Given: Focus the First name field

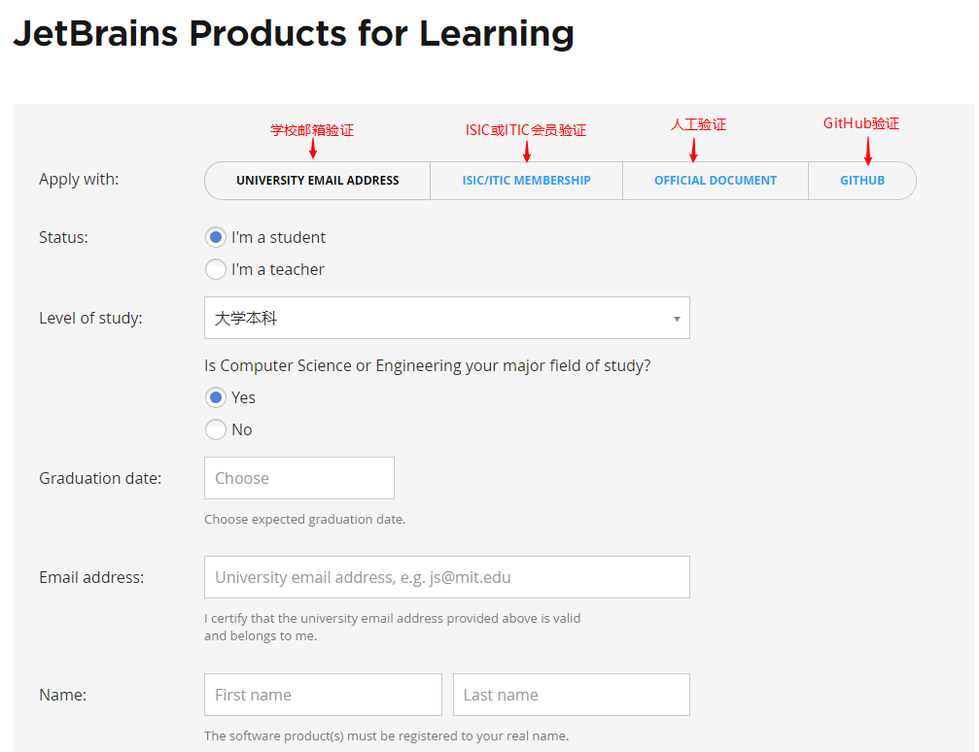Looking at the screenshot, I should (323, 696).
